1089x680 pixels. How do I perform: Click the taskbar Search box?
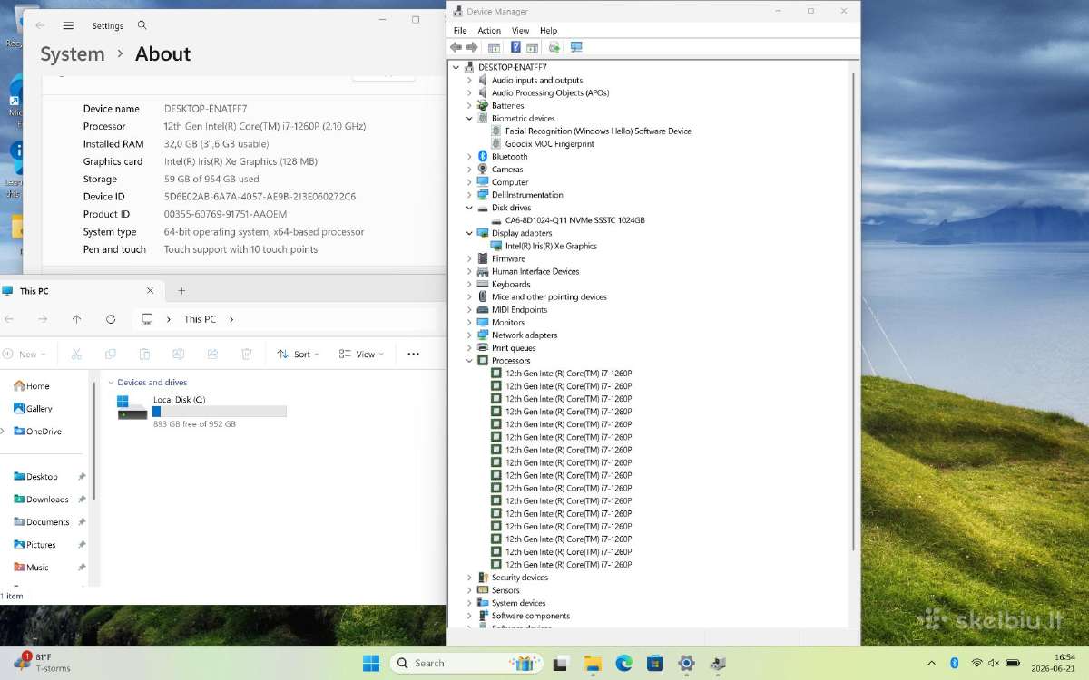[466, 663]
